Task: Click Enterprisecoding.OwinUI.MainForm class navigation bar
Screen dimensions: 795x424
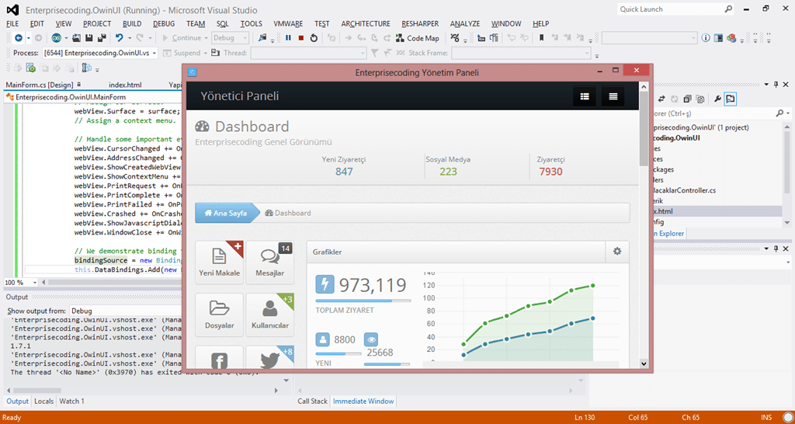Action: (93, 97)
